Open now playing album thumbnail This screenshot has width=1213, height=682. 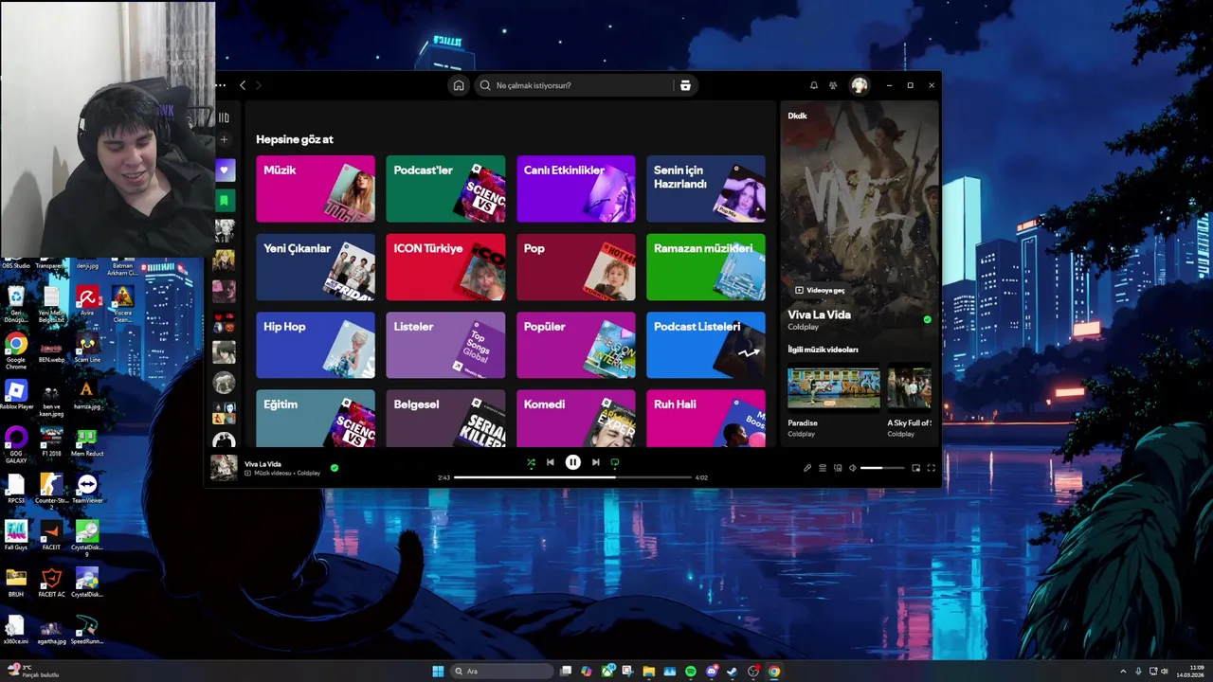click(224, 468)
